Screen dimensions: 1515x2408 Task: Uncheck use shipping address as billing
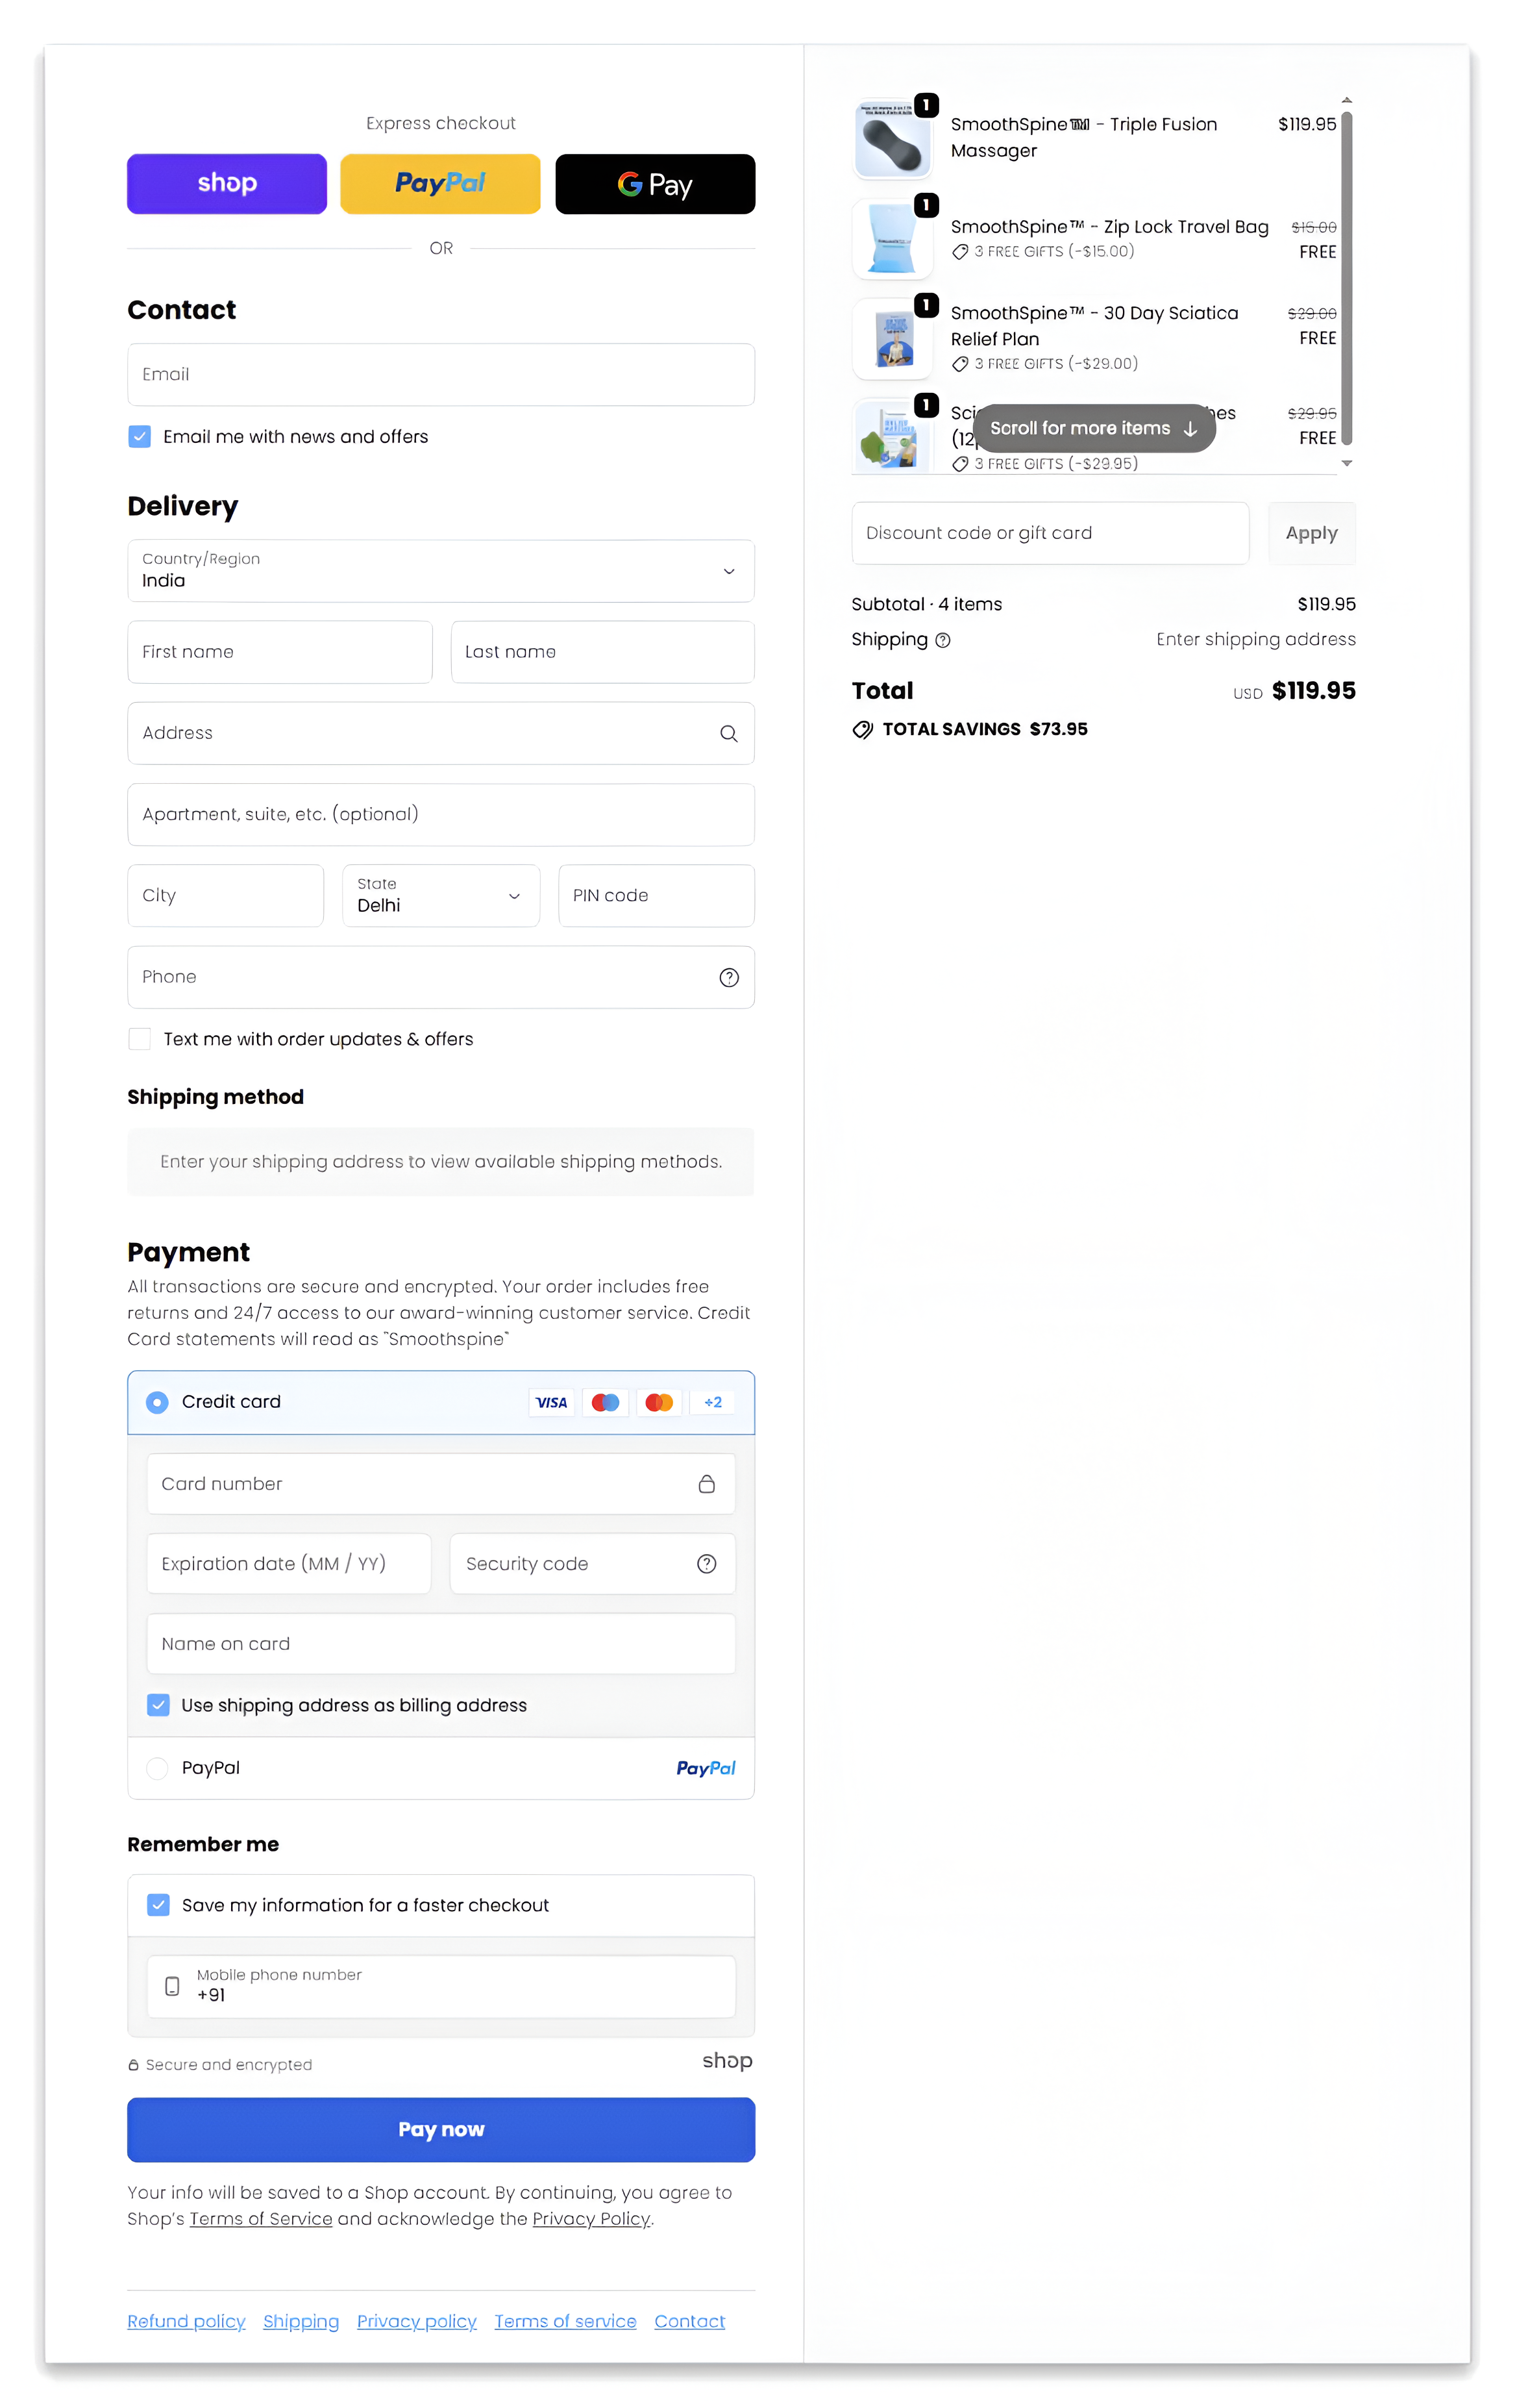[159, 1705]
